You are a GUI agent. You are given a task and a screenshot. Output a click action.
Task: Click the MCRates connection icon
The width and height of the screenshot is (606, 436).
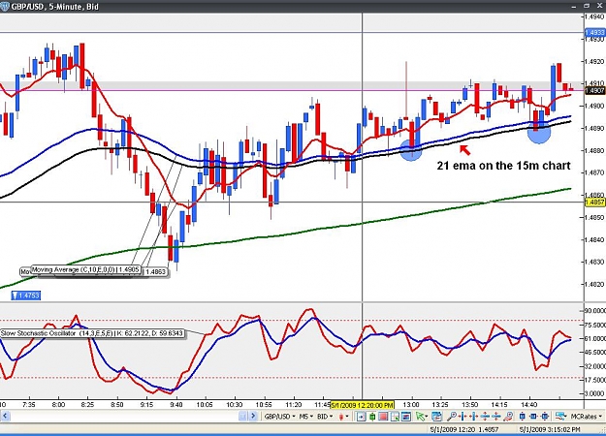(x=560, y=417)
